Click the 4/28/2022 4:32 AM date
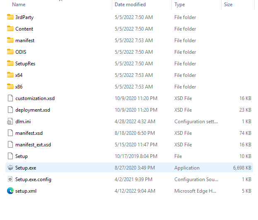 pyautogui.click(x=135, y=122)
